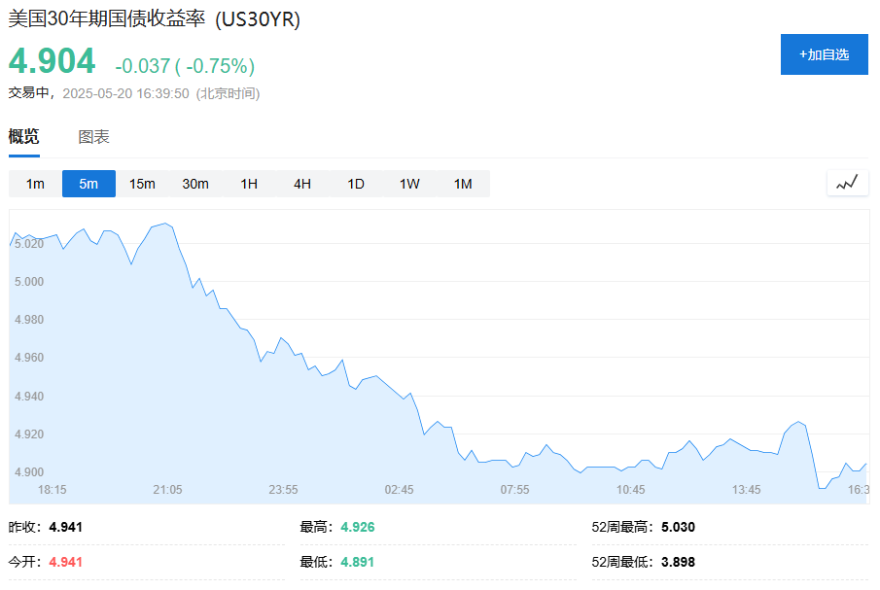Switch to 15m timeframe
Viewport: 880px width, 590px height.
(141, 183)
